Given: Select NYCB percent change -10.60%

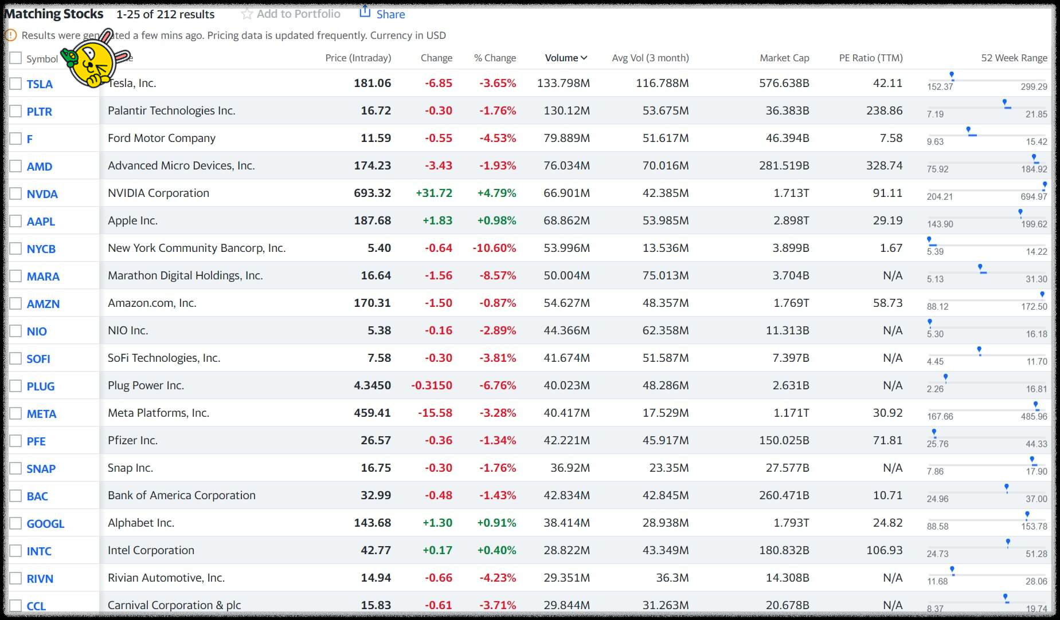Looking at the screenshot, I should 494,248.
